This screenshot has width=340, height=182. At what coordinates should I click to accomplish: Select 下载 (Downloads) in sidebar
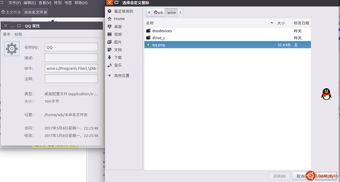pos(115,58)
